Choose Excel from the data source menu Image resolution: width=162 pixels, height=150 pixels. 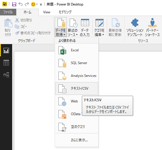(x=77, y=50)
